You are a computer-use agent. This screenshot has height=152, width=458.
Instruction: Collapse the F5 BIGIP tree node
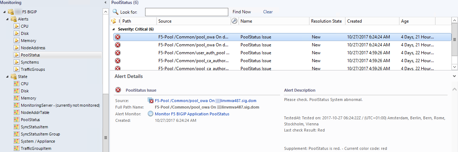tap(4, 12)
